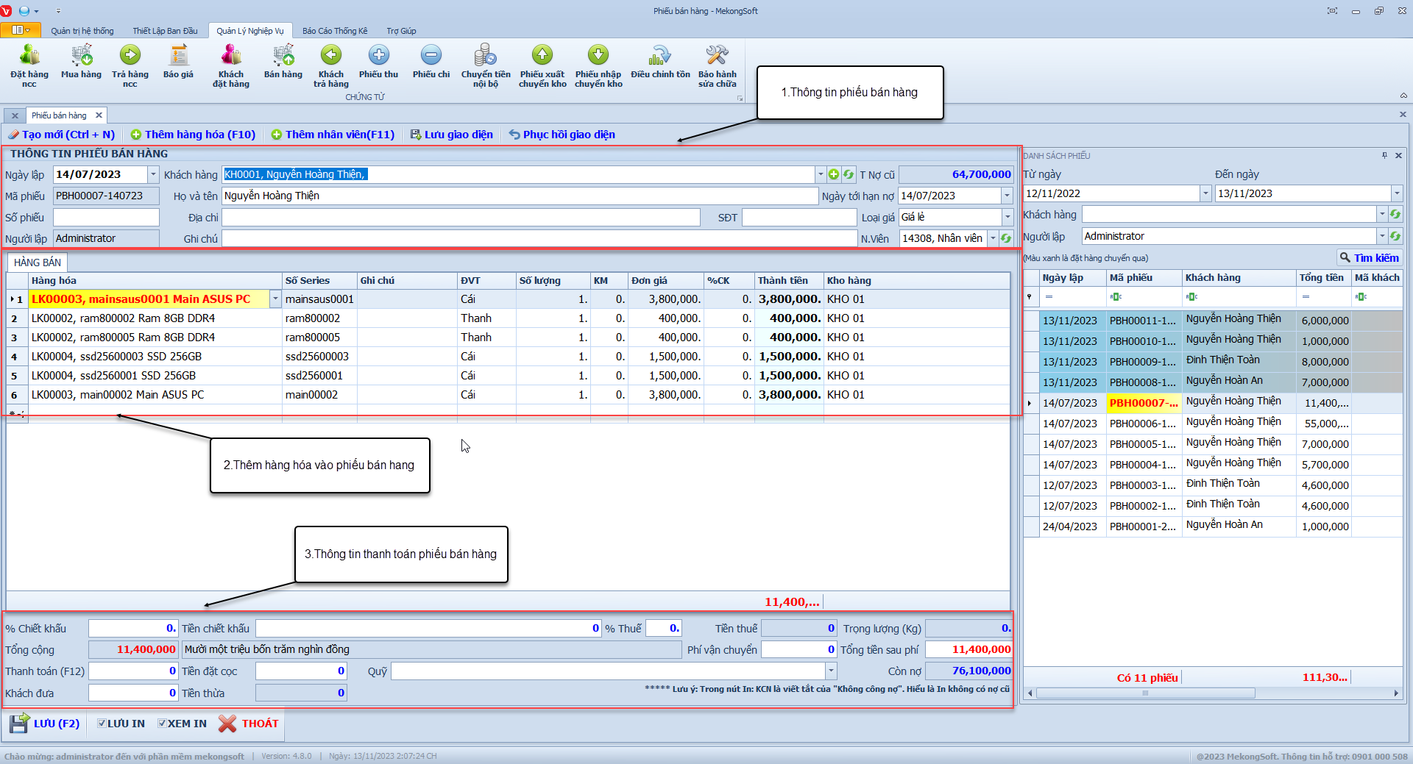Click green add customer icon beside Khách hàng
This screenshot has height=764, width=1413.
point(834,174)
